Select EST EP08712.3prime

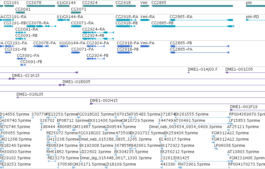click(x=58, y=124)
